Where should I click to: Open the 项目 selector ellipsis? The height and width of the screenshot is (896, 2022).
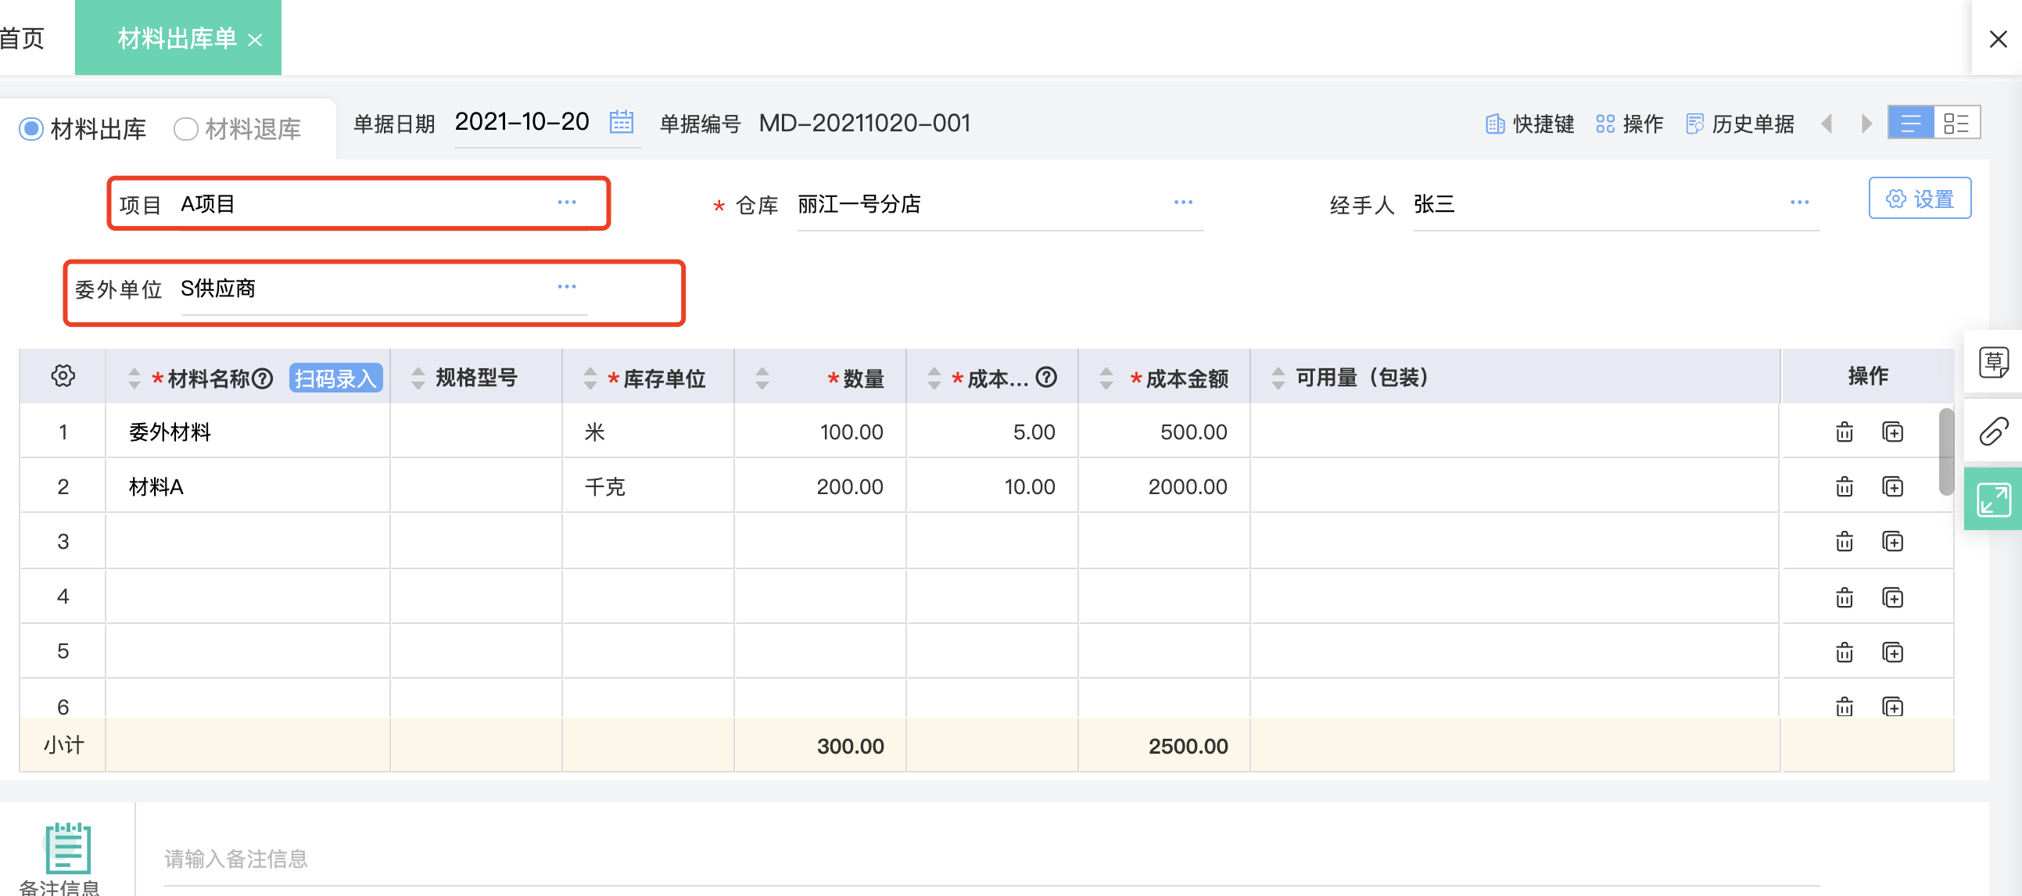(567, 202)
